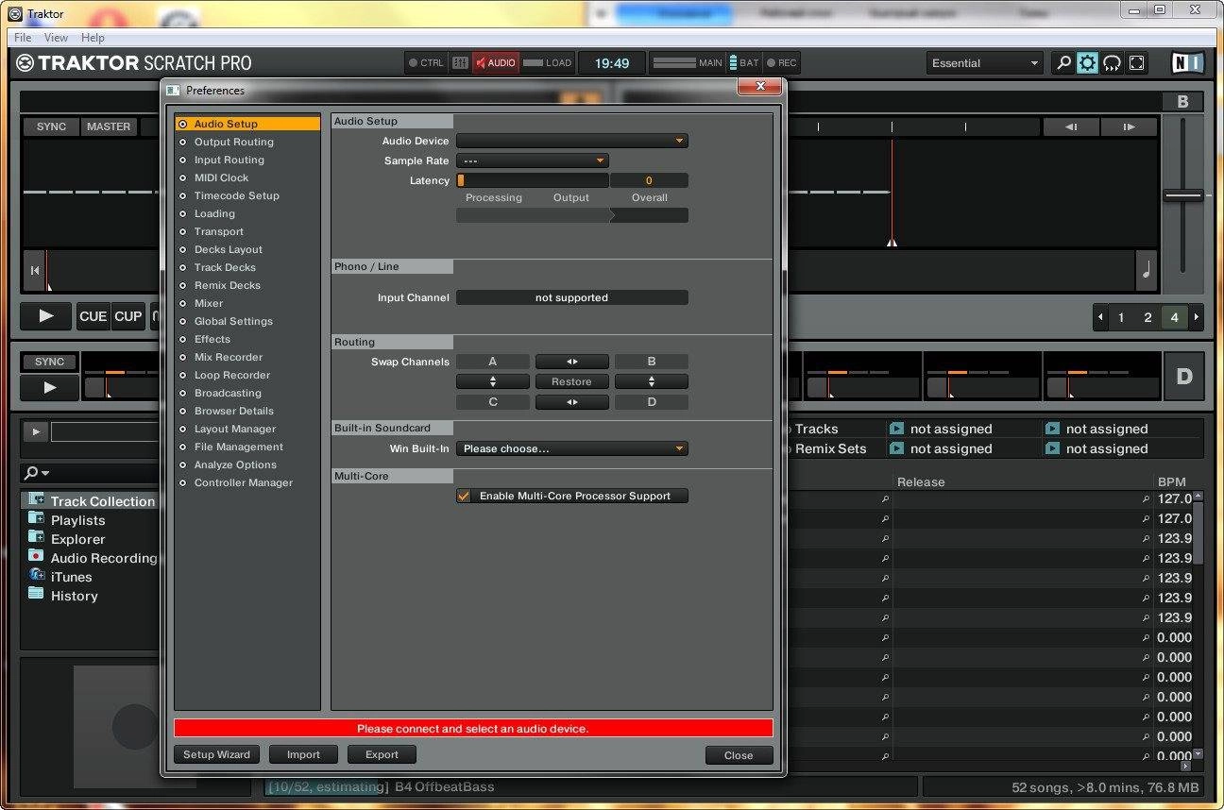Click the play button on deck A
1224x810 pixels.
click(x=46, y=316)
